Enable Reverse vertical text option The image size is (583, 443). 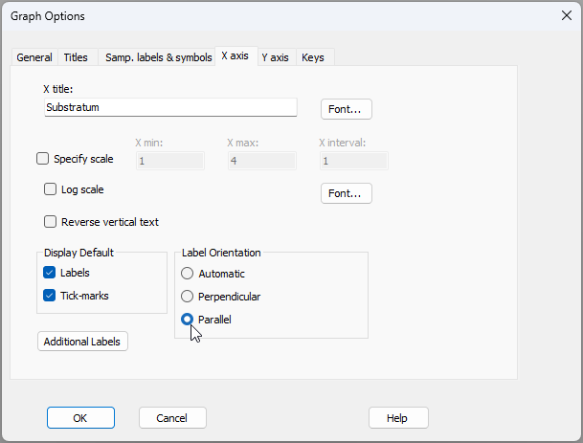coord(51,222)
